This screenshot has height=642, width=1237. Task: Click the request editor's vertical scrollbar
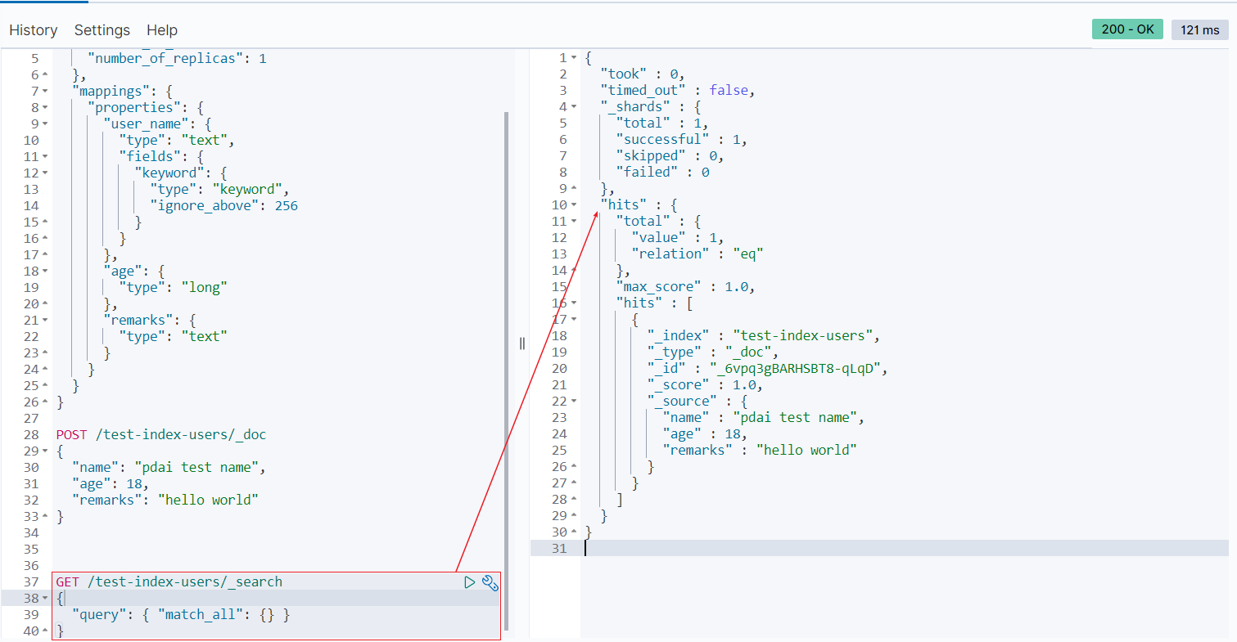(x=505, y=368)
